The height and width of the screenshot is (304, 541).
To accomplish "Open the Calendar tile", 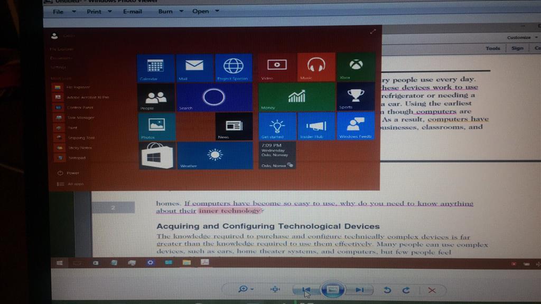I will (x=156, y=68).
